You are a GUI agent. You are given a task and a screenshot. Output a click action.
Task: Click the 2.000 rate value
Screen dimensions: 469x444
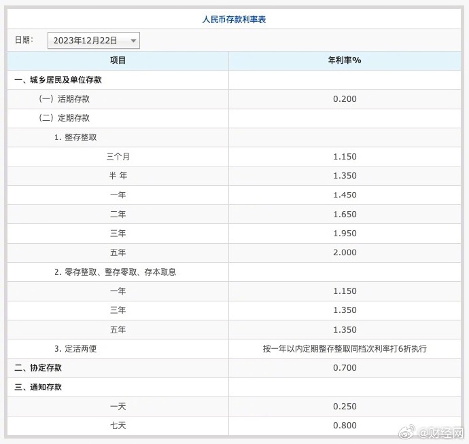[345, 253]
